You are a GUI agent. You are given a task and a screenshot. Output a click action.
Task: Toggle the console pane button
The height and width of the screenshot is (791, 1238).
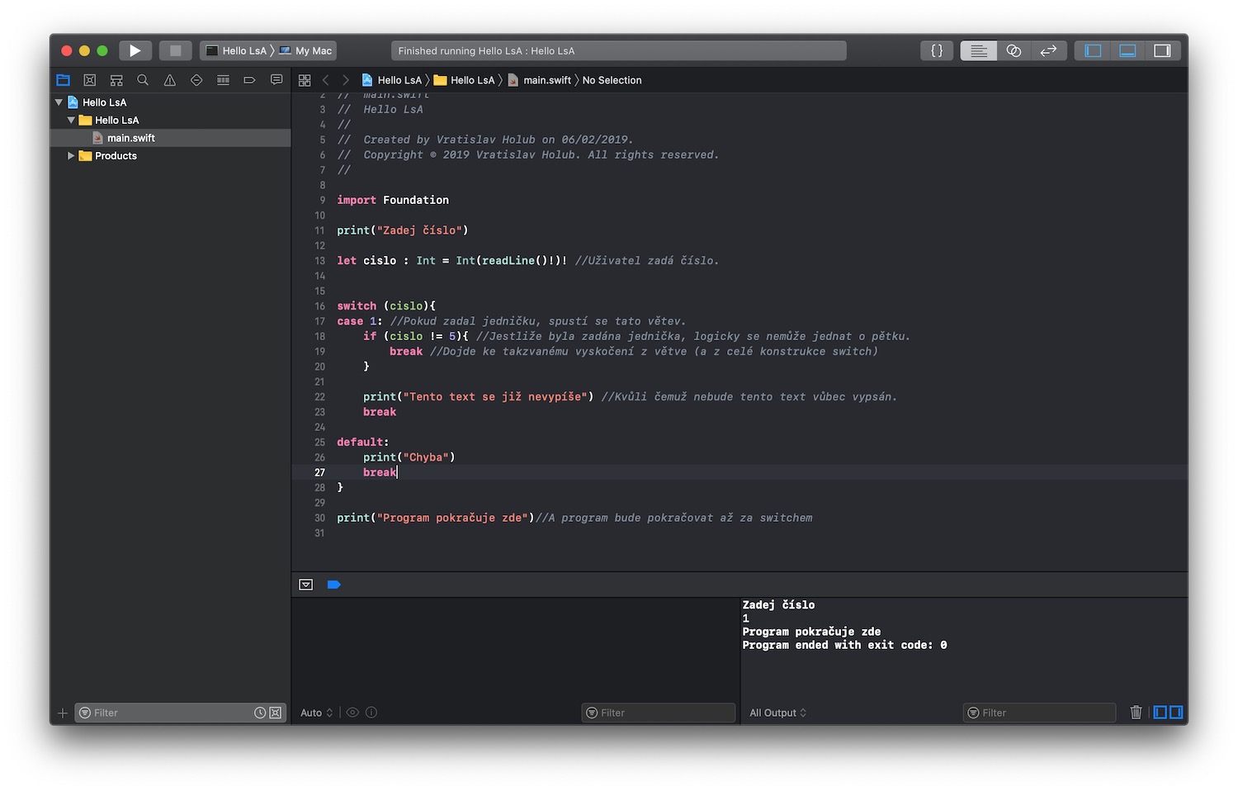[1176, 713]
